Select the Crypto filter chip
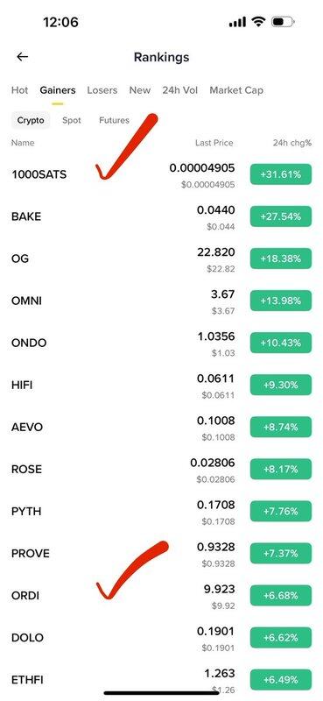The width and height of the screenshot is (323, 701). (x=31, y=120)
